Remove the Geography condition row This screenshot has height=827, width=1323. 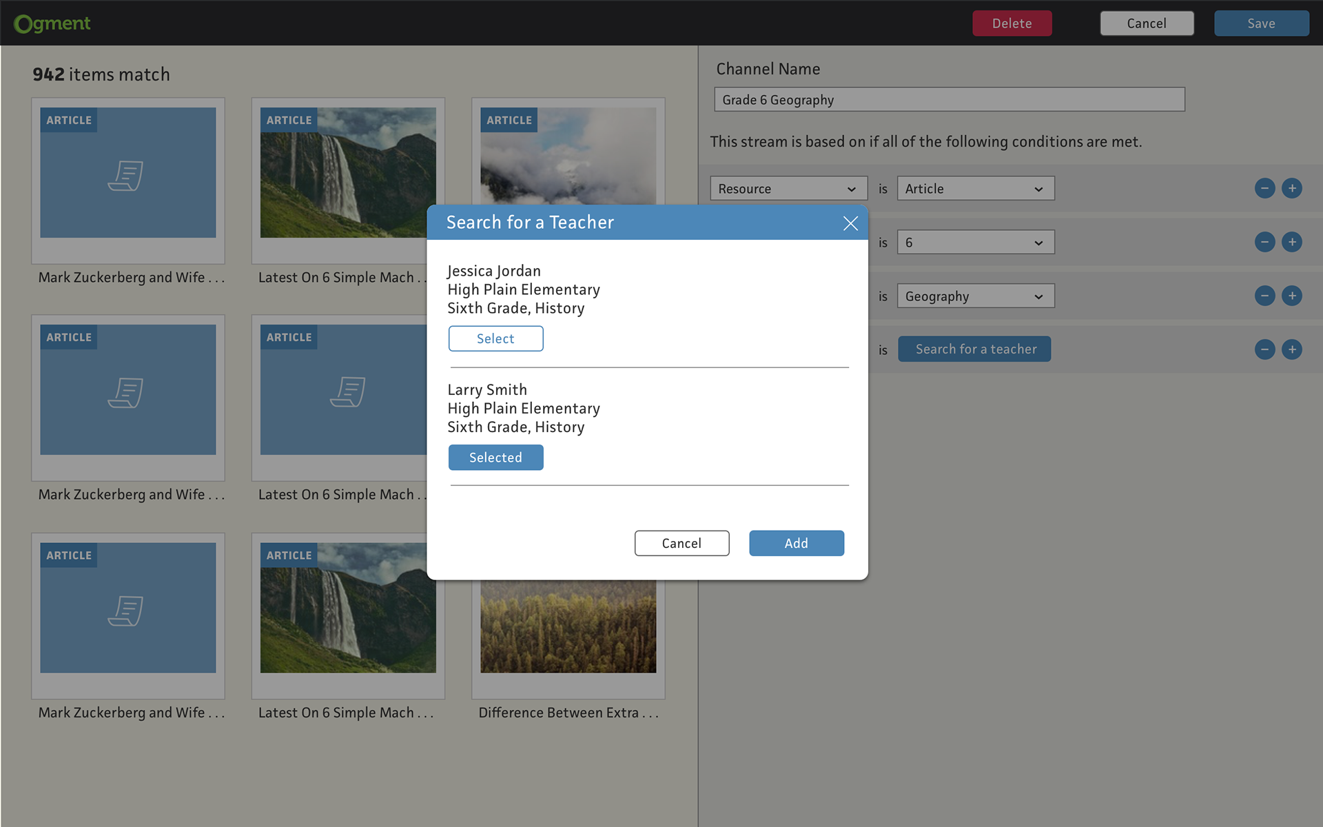coord(1264,296)
